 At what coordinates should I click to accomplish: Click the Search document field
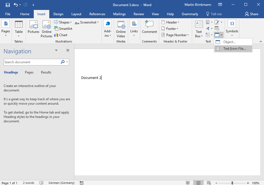coord(32,62)
